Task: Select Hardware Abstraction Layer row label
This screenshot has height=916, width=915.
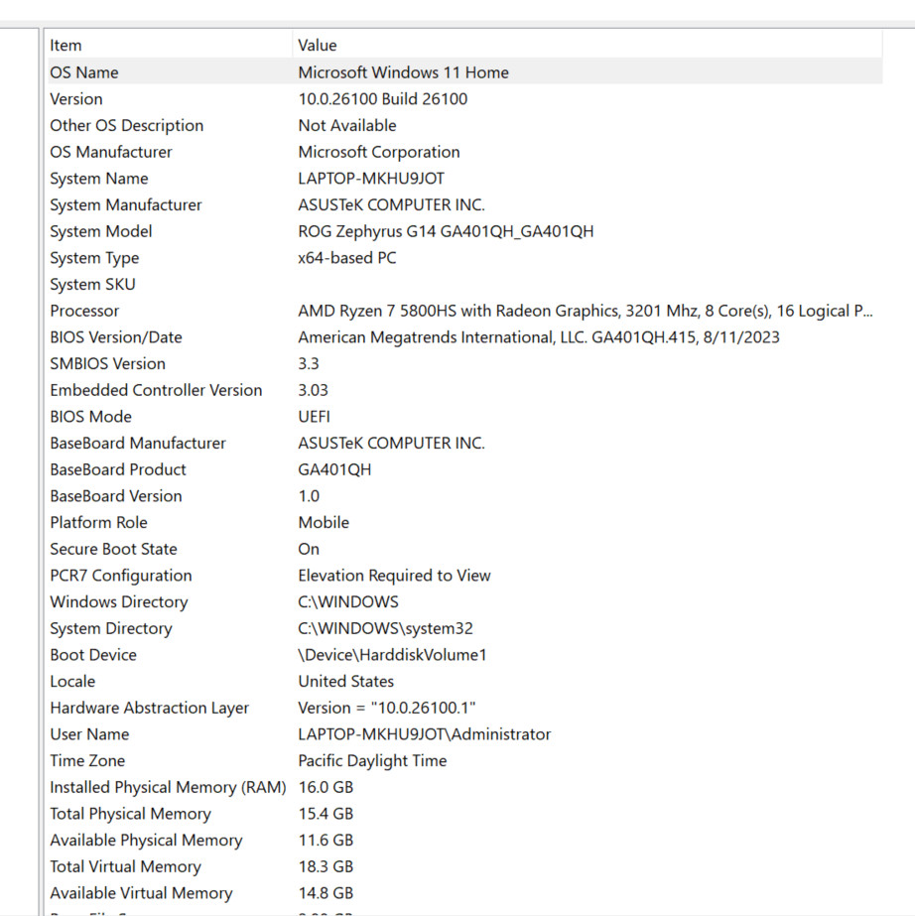Action: (149, 708)
